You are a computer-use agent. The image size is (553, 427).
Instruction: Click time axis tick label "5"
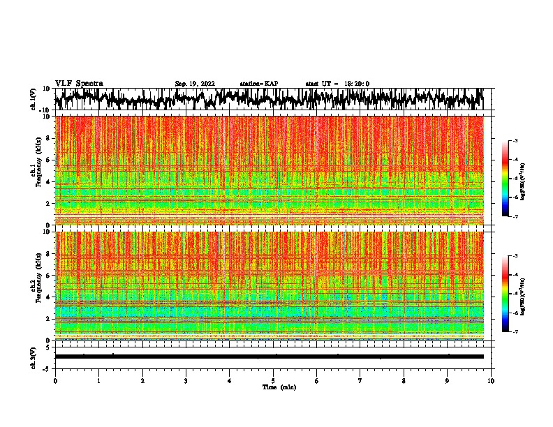[273, 381]
